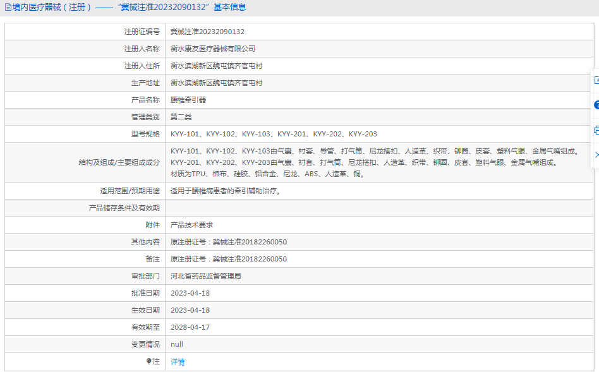Click the line 材质为TPU、棉布、硅胶
Viewport: 599px width, 372px height.
coord(268,174)
